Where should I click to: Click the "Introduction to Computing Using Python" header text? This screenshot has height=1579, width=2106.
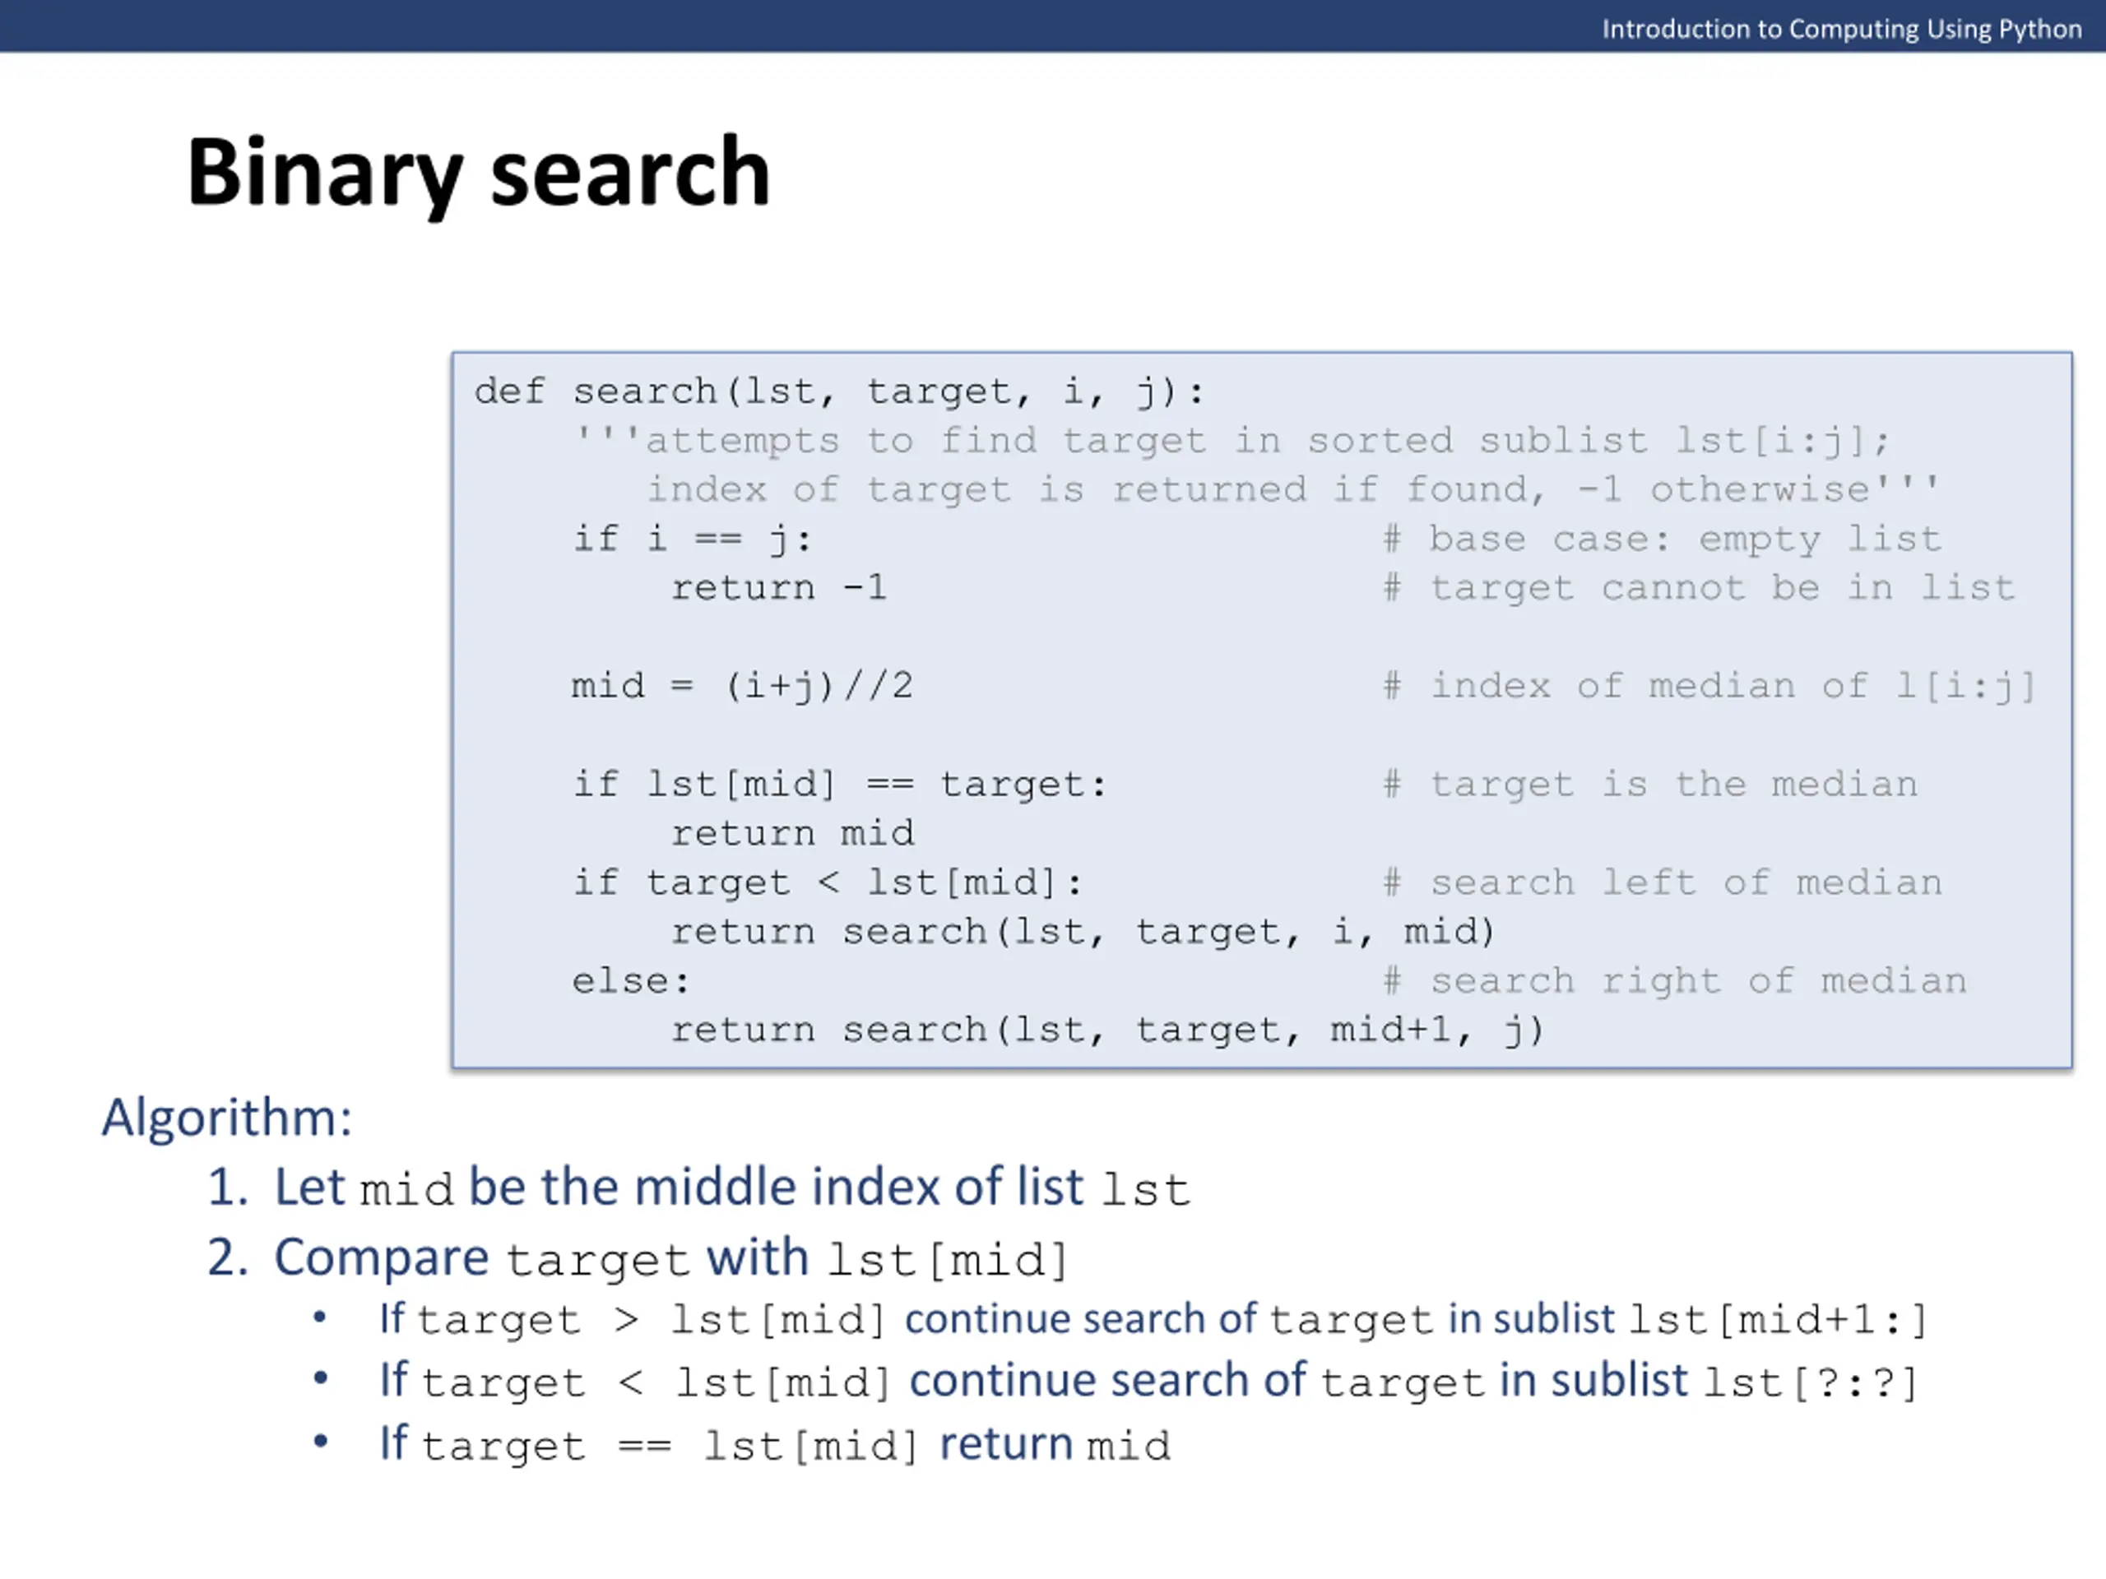[x=1841, y=30]
